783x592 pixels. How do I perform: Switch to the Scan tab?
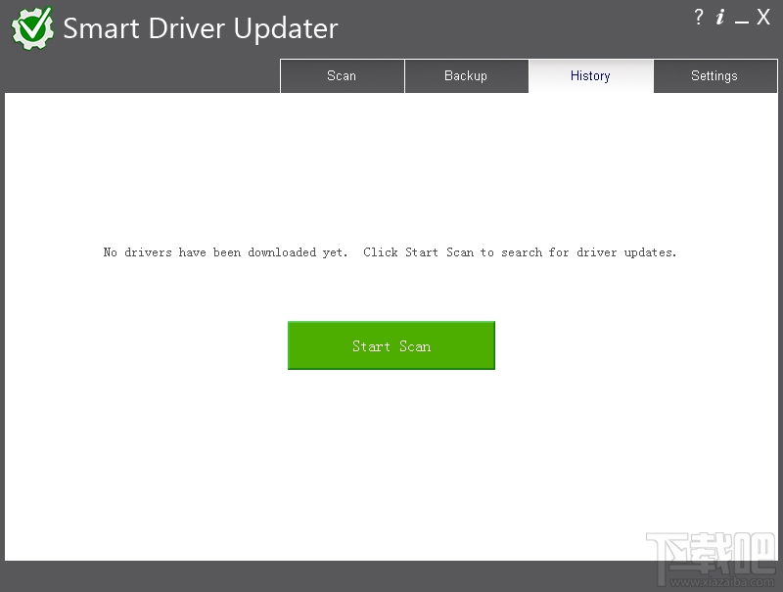click(x=342, y=75)
